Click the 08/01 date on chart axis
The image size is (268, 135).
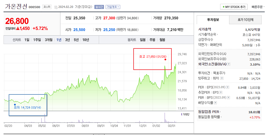click(85, 126)
